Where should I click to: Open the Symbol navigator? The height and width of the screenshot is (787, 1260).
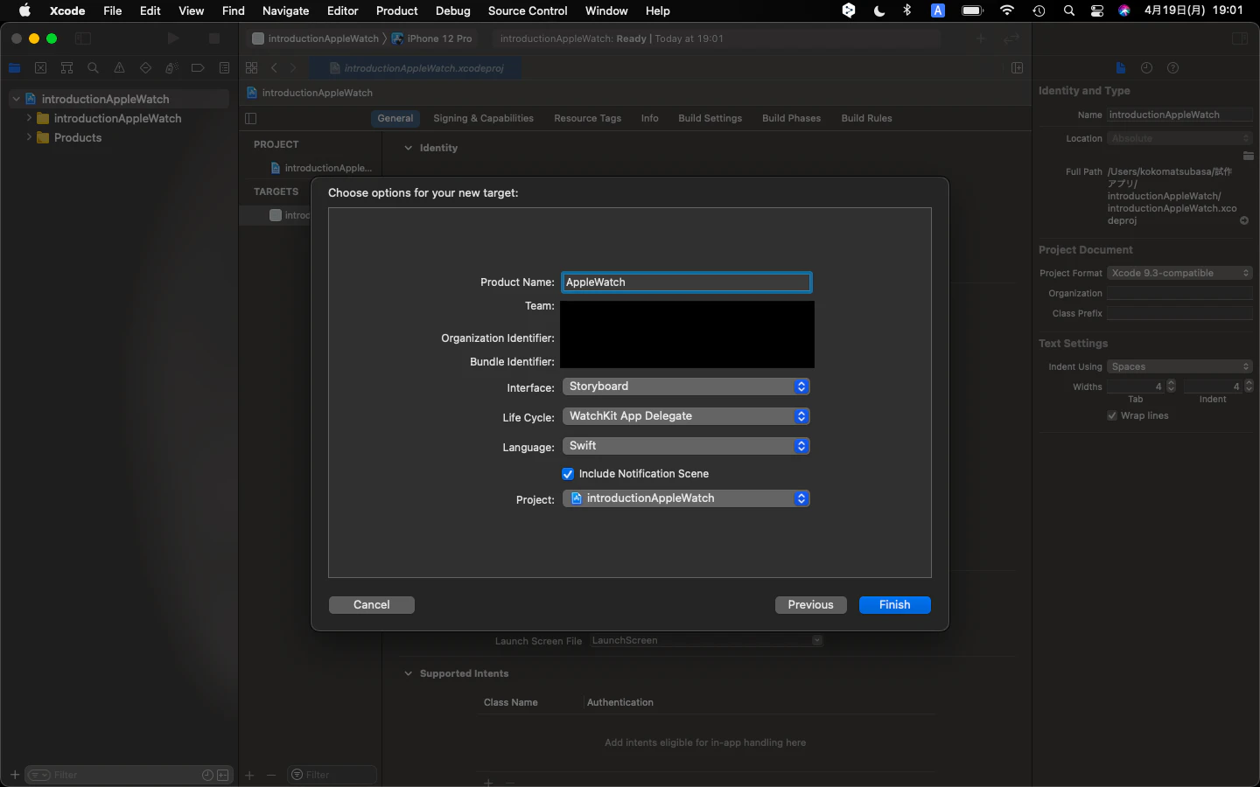pos(66,68)
